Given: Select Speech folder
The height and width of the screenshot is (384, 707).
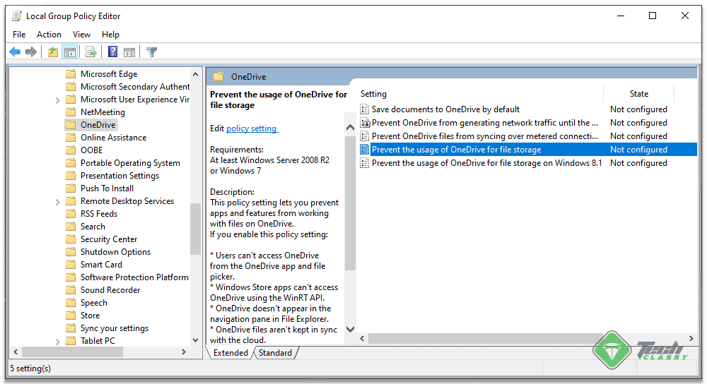Looking at the screenshot, I should pos(94,303).
